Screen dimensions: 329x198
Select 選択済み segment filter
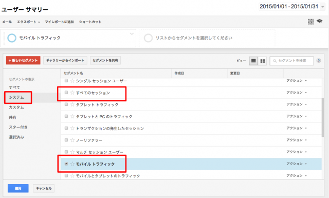16,137
